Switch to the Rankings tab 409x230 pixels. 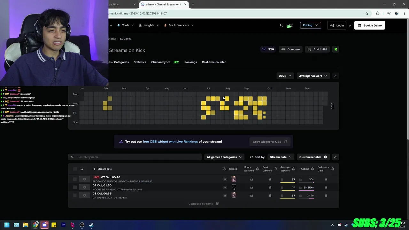190,62
